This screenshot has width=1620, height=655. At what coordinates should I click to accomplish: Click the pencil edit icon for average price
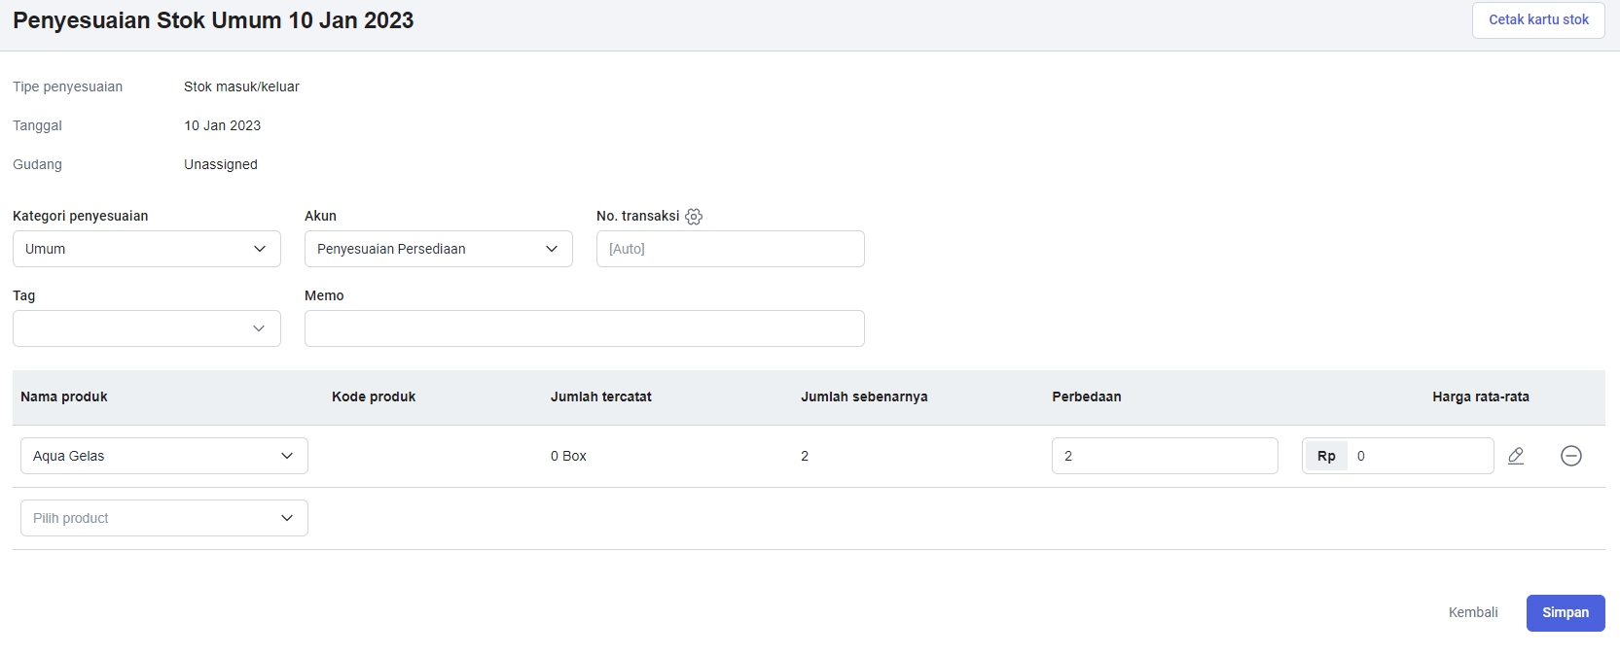[1516, 456]
